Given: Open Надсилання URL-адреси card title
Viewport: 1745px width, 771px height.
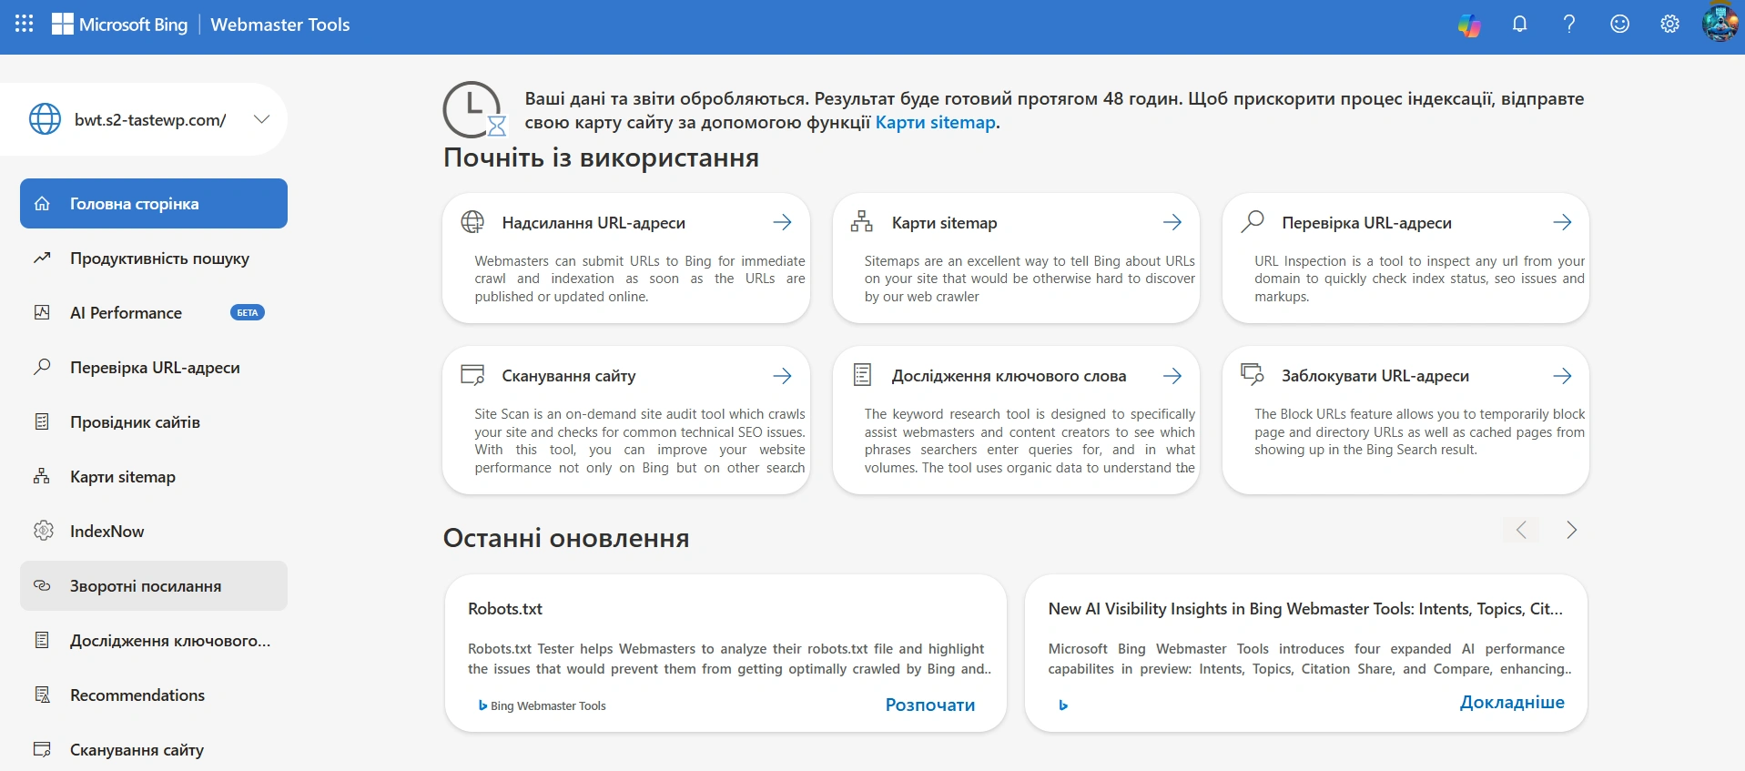Looking at the screenshot, I should pos(594,223).
